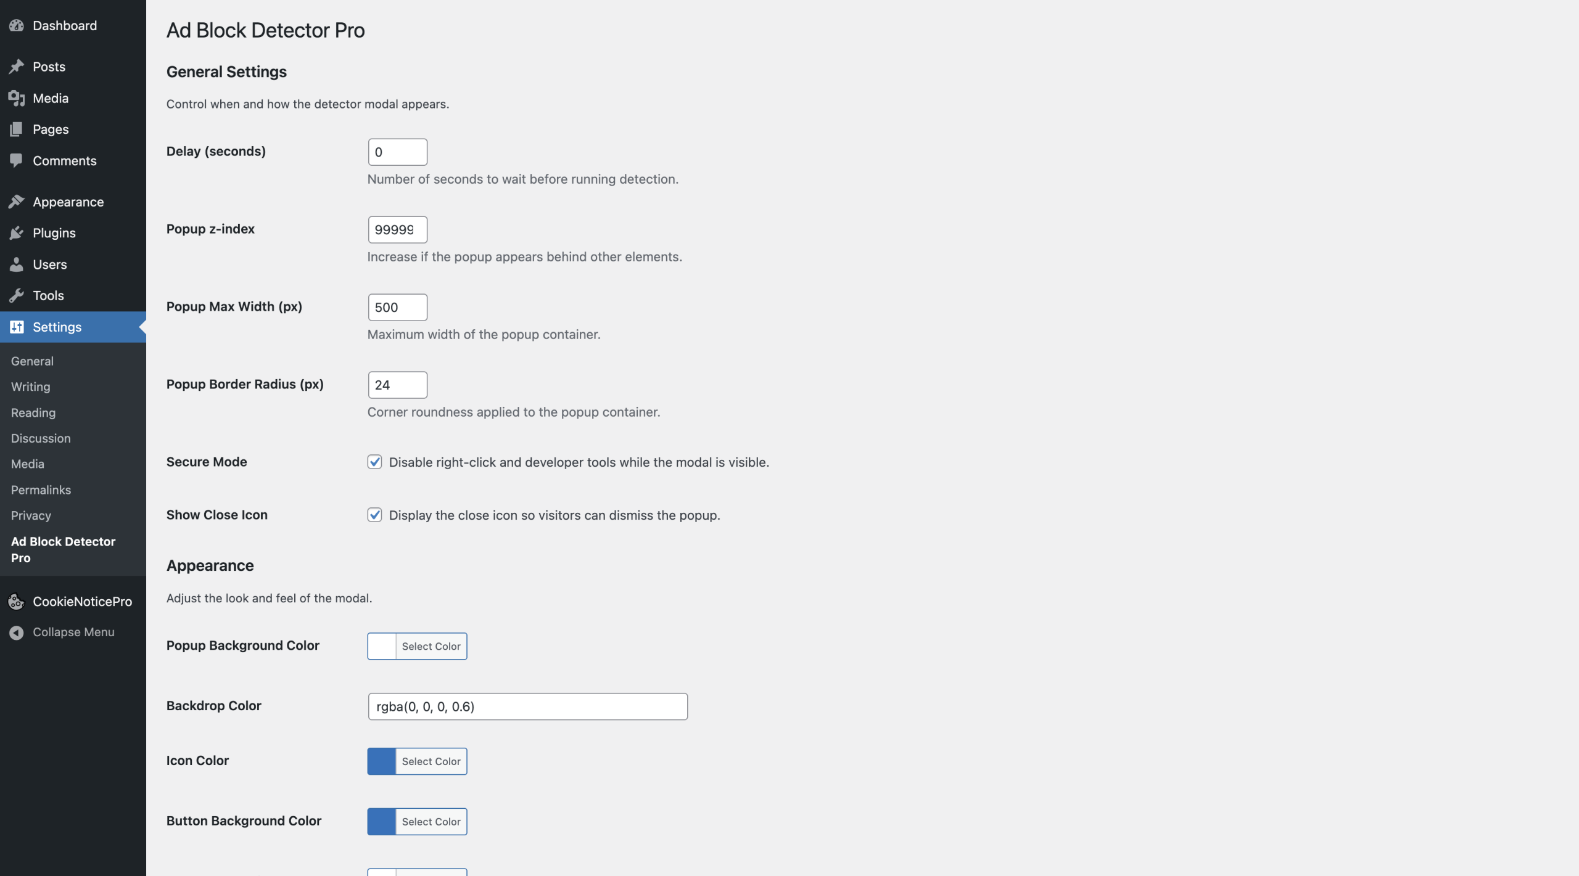Open Comments via the speech bubble icon
Viewport: 1579px width, 876px height.
17,160
